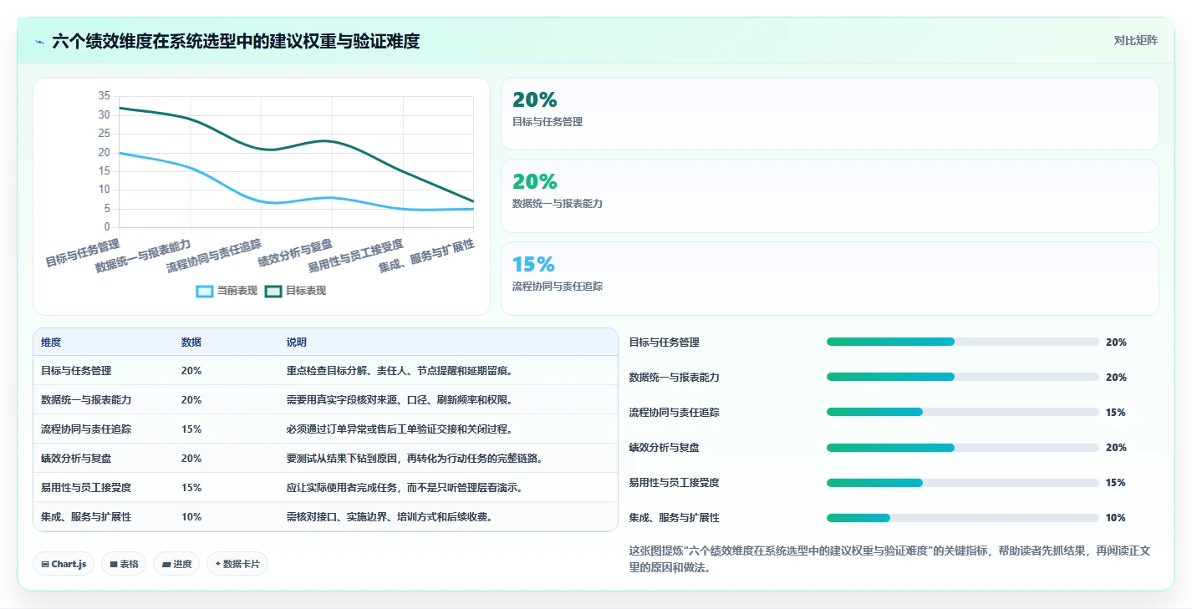This screenshot has width=1192, height=609.
Task: Click the page title 六个绩效维度在系统选型中的建议权重与验证难度
Action: point(236,41)
